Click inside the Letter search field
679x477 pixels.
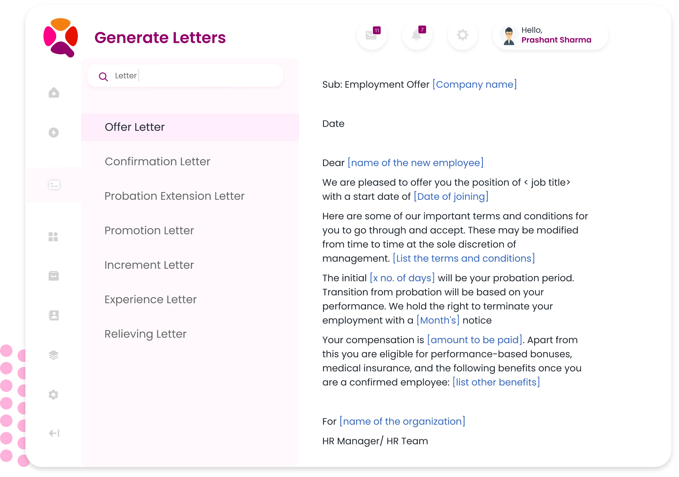[185, 76]
